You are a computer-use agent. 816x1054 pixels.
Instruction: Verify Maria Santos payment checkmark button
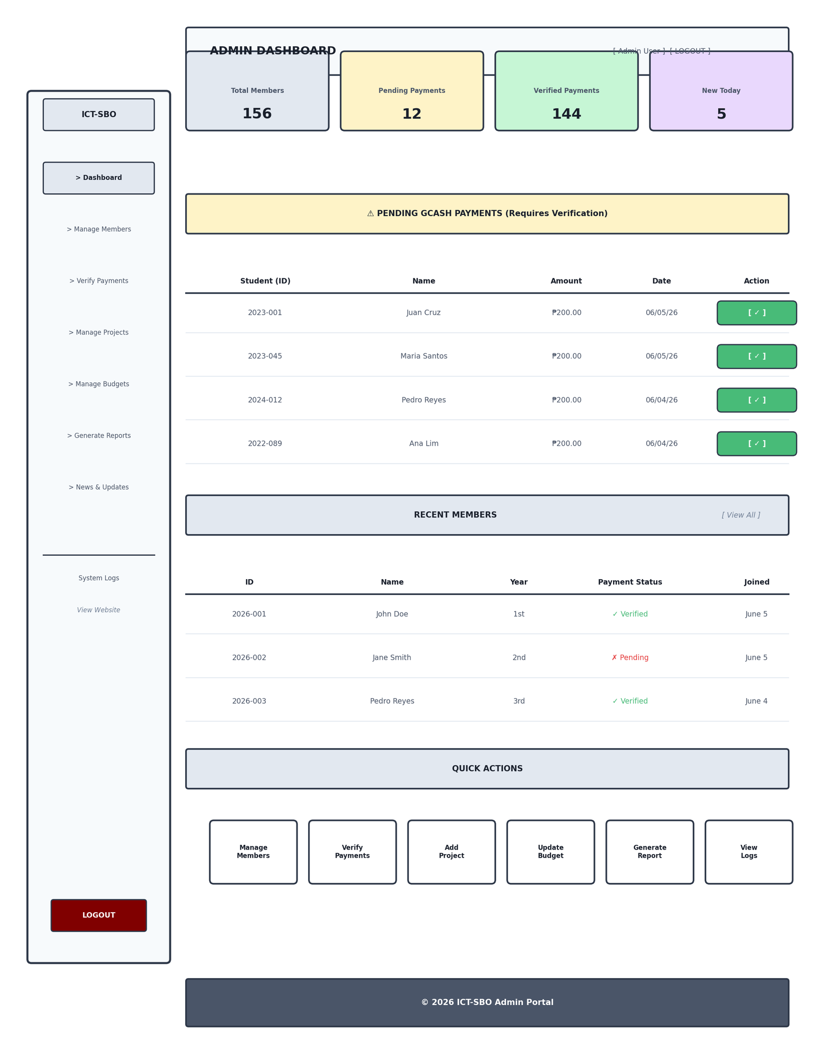tap(756, 356)
